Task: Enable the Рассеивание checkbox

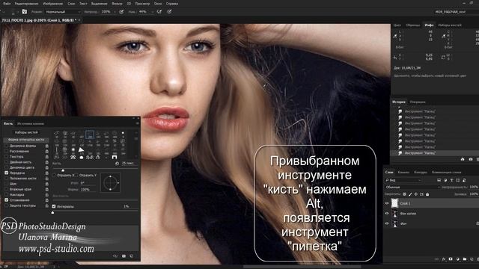Action: [x=7, y=151]
